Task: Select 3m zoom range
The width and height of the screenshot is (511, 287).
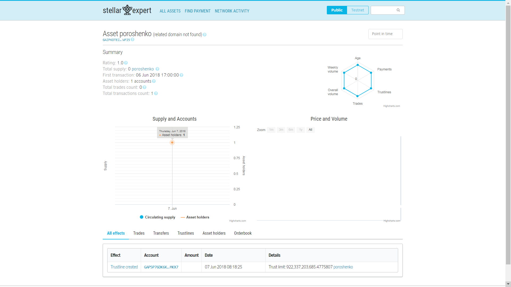Action: click(281, 130)
